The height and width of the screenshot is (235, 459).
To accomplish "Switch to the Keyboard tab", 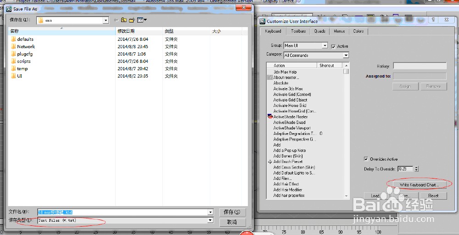I will [x=273, y=31].
